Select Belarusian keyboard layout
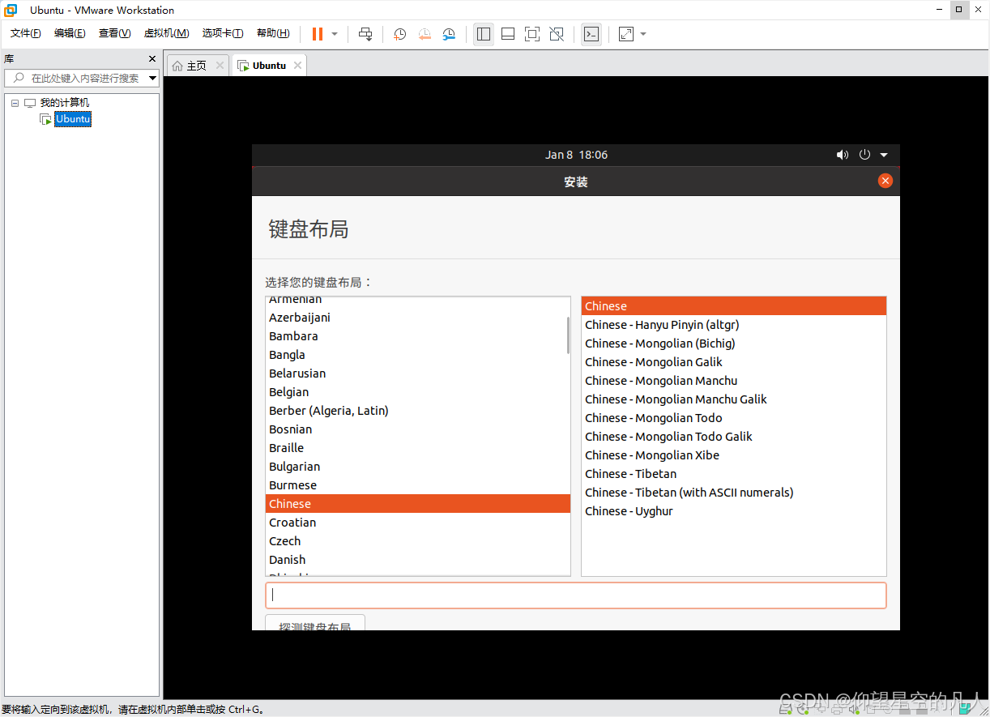The height and width of the screenshot is (717, 990). [x=418, y=373]
